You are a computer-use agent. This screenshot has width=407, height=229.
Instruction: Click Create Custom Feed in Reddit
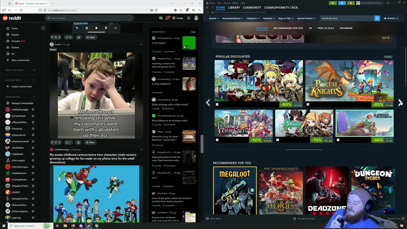(x=19, y=87)
